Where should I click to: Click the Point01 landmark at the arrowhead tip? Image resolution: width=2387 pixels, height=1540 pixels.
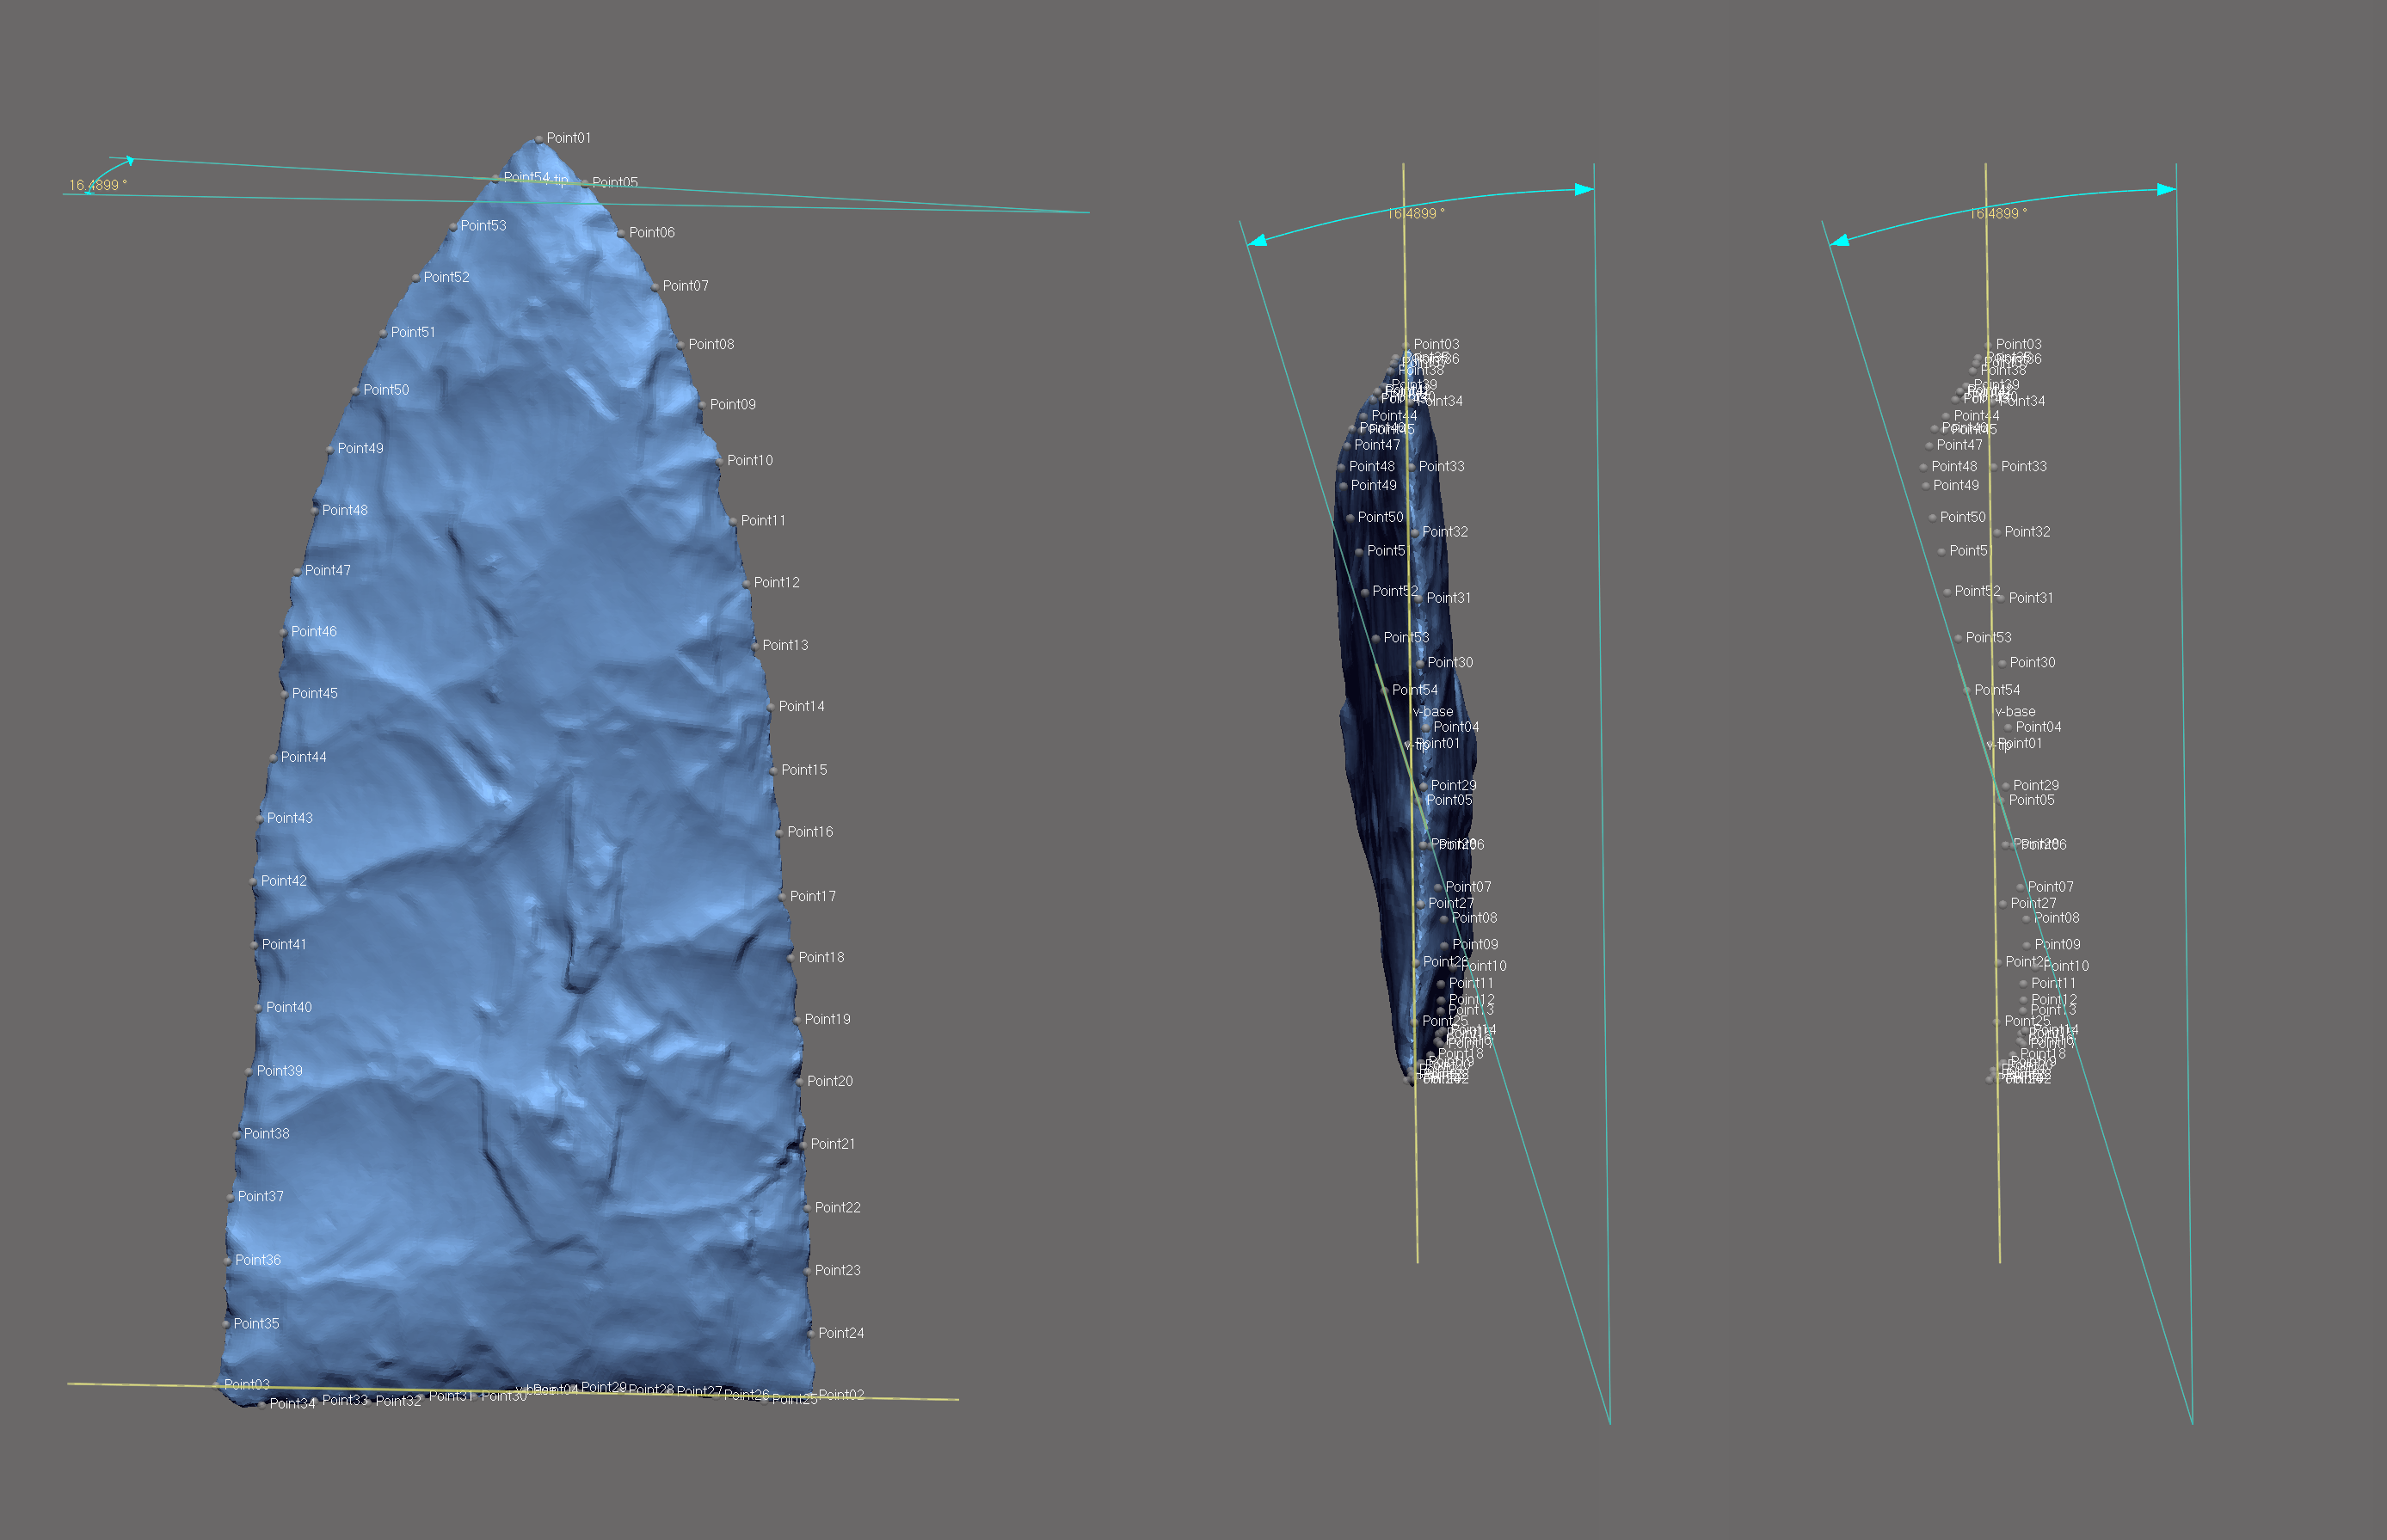tap(539, 139)
